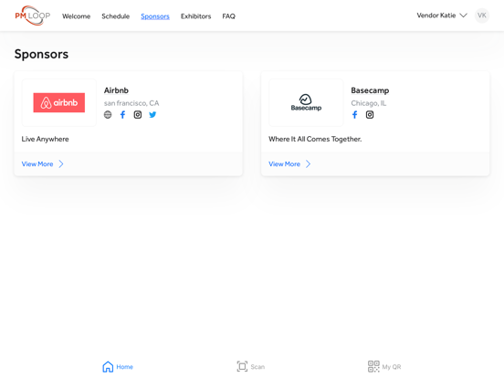The width and height of the screenshot is (504, 378).
Task: Click View More on the Basecamp card
Action: point(285,164)
